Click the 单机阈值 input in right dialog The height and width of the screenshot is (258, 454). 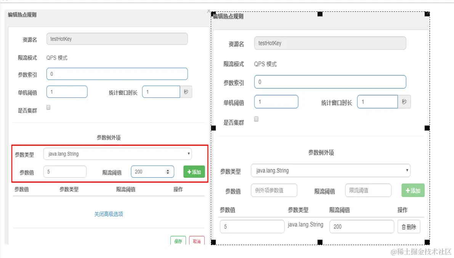pyautogui.click(x=276, y=102)
